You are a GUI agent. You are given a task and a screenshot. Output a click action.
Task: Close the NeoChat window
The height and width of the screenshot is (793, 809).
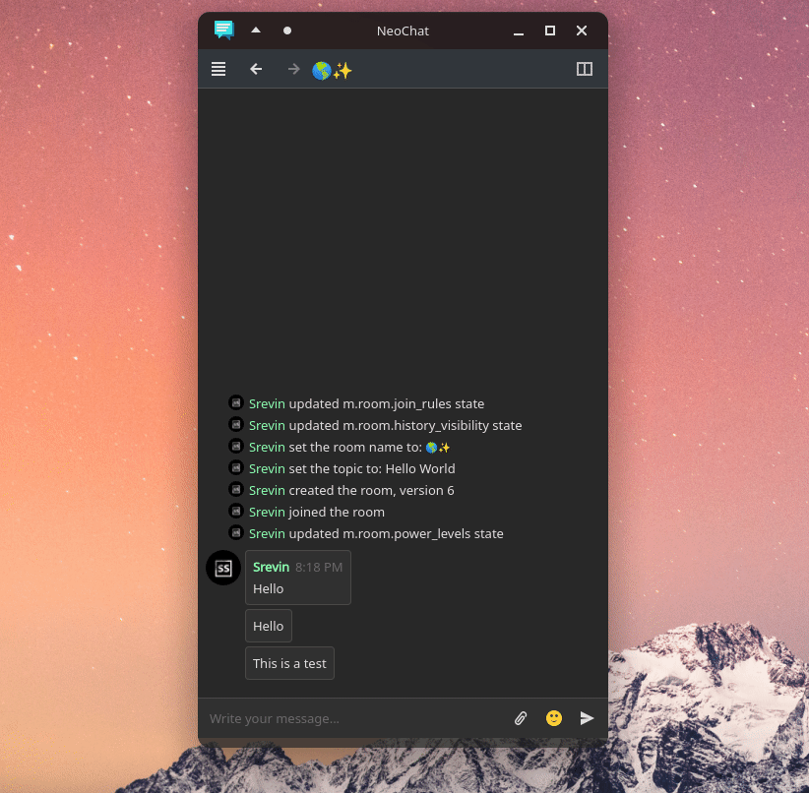coord(582,30)
